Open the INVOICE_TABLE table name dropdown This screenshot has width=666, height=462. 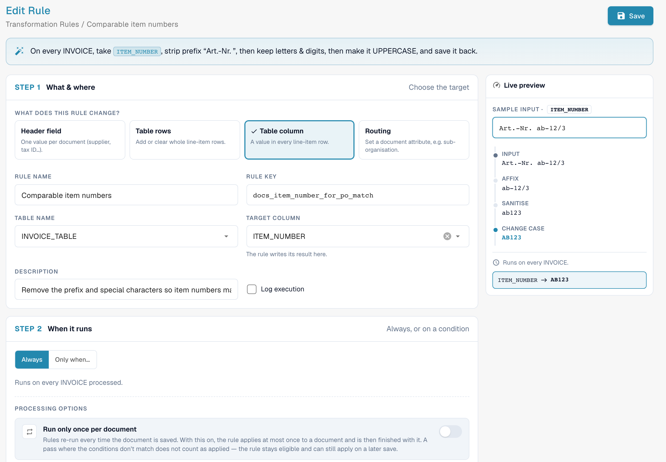coord(126,236)
